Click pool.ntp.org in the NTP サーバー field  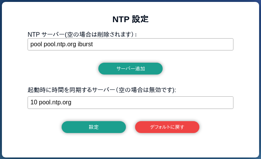[x=60, y=44]
